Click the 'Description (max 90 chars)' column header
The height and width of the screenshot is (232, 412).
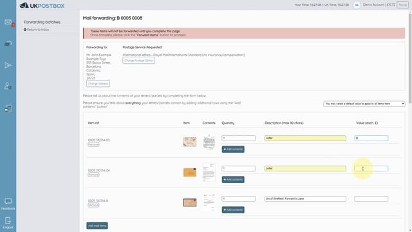tap(284, 123)
